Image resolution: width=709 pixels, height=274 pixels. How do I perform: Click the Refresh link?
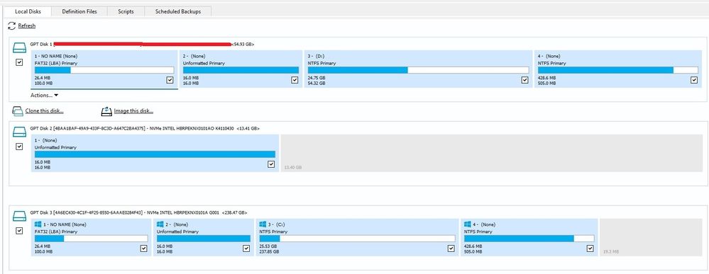(27, 25)
